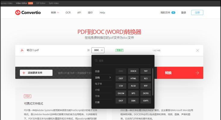Choose XLSX output format

point(133,86)
